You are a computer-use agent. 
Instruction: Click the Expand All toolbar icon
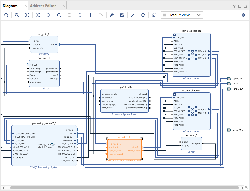(x=80, y=15)
